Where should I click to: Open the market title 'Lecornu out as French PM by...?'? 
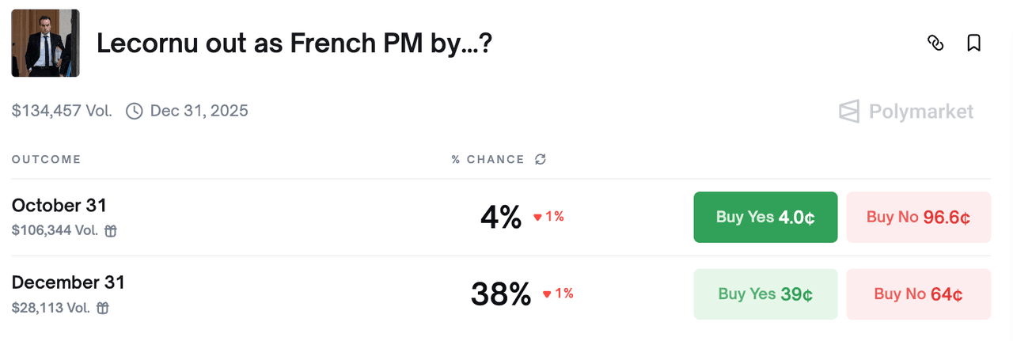tap(294, 44)
